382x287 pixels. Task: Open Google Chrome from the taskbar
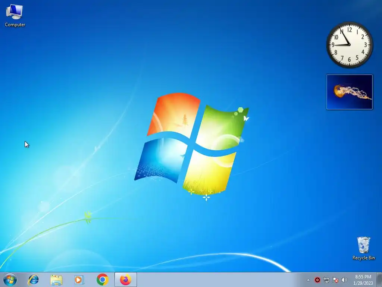[x=103, y=280]
